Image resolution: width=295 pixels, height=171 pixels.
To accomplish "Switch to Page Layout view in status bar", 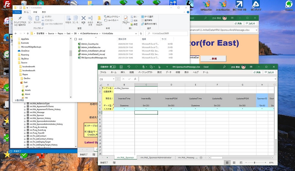I will 234,163.
